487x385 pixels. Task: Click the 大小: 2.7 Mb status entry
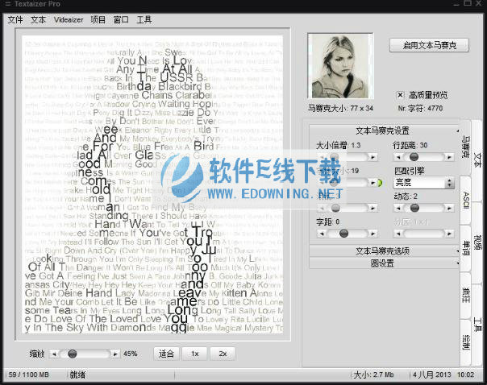click(373, 375)
